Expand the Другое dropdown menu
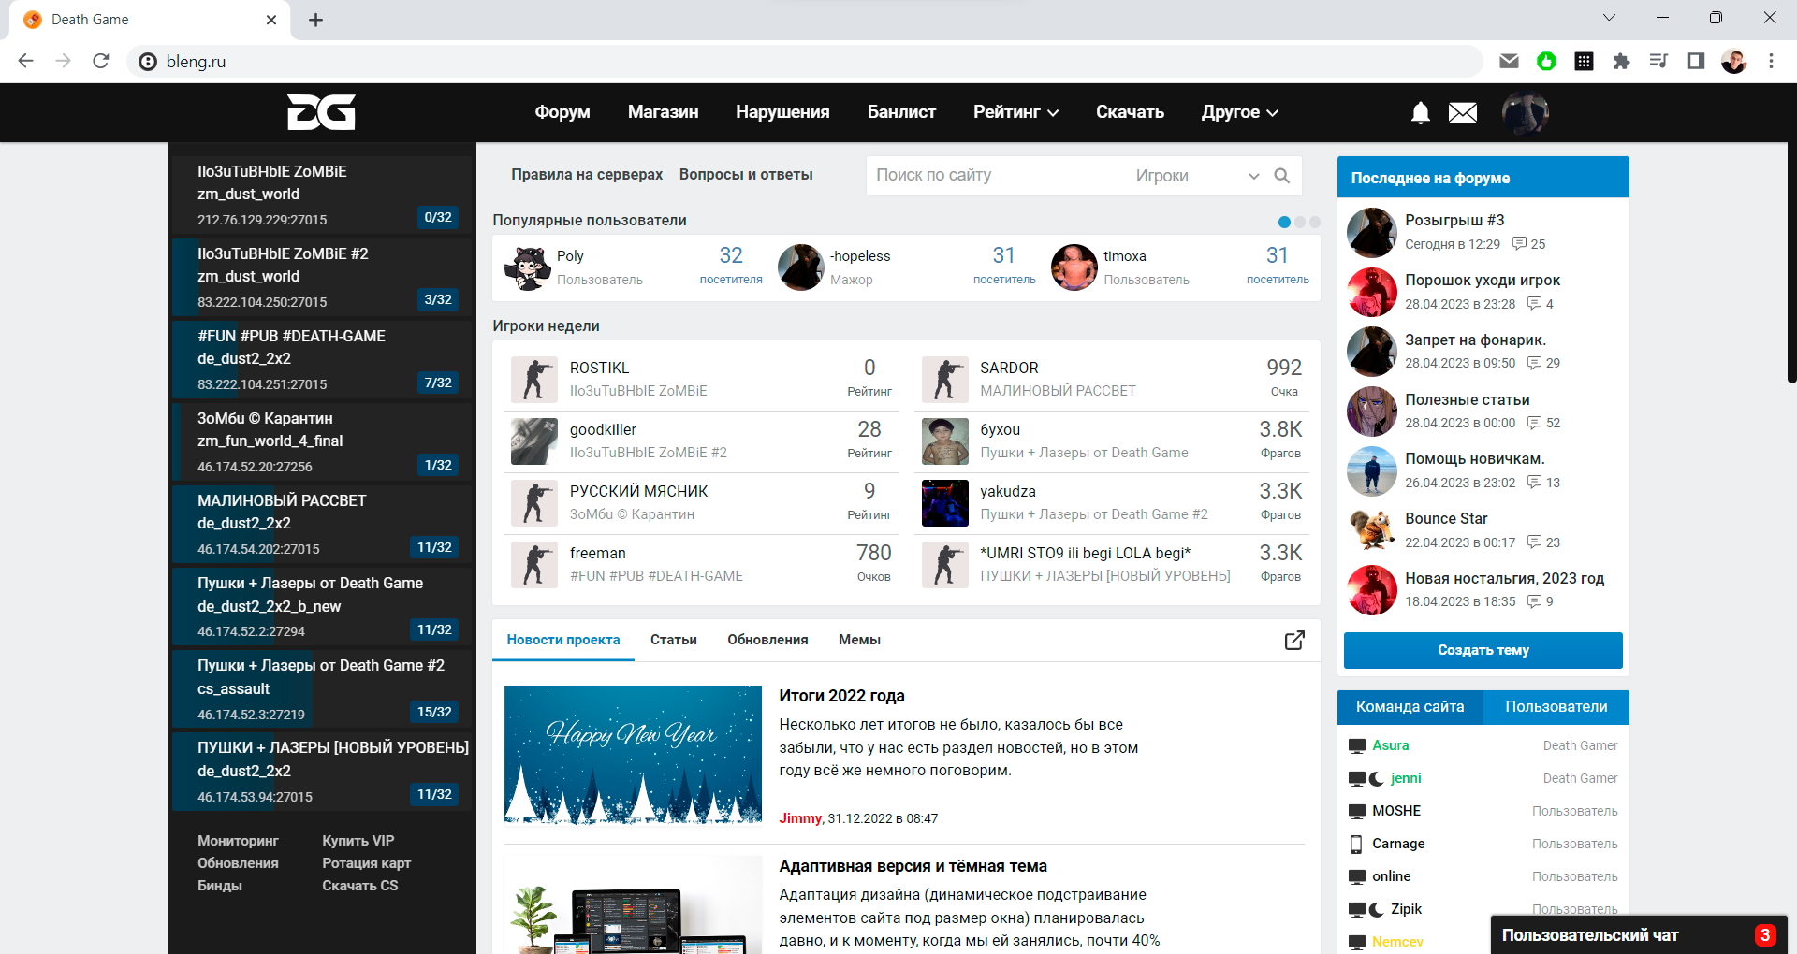 pyautogui.click(x=1239, y=112)
